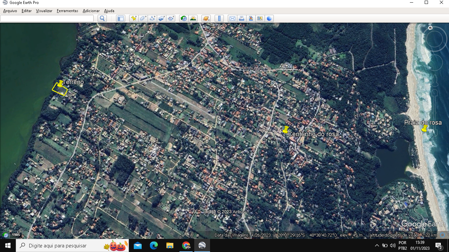Start recording a tour with the camera icon
Image resolution: width=449 pixels, height=252 pixels.
pos(171,18)
